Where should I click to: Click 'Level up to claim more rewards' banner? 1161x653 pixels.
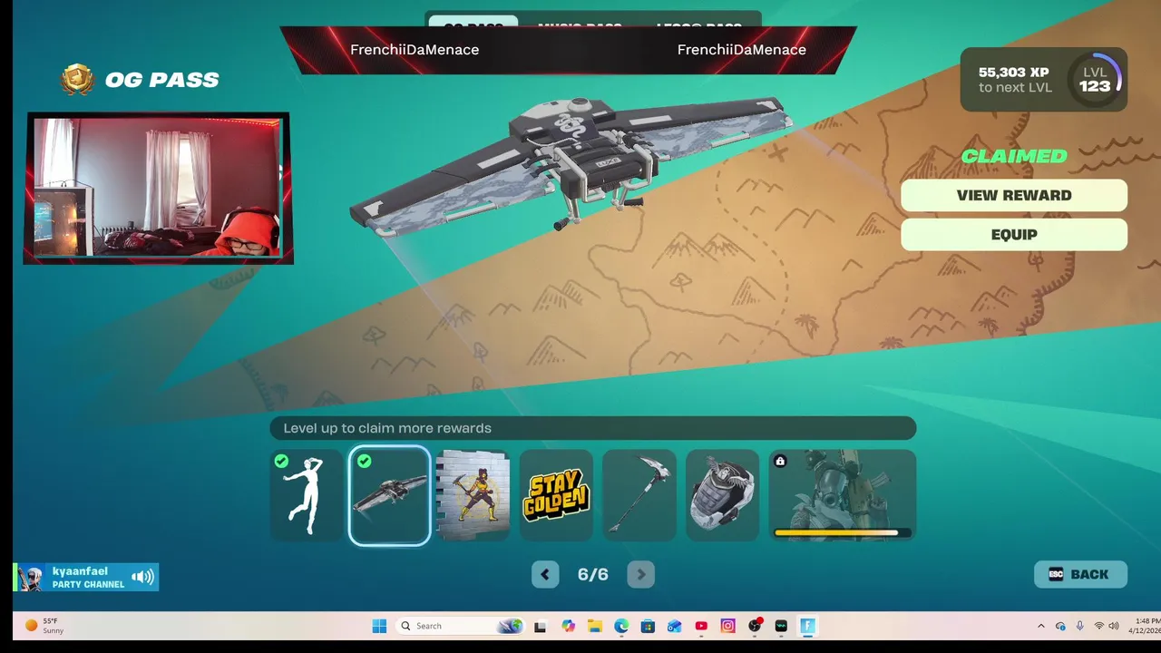(x=593, y=428)
